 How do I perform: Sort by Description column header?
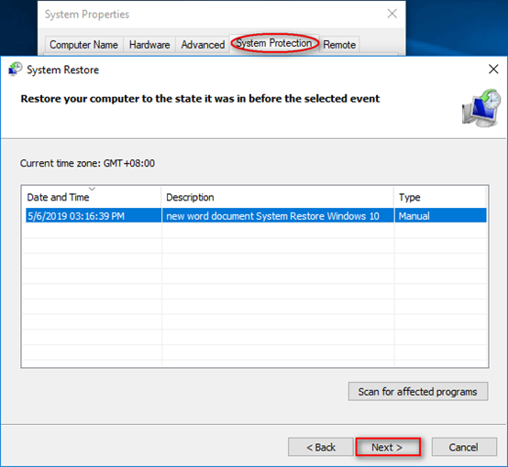click(x=278, y=197)
